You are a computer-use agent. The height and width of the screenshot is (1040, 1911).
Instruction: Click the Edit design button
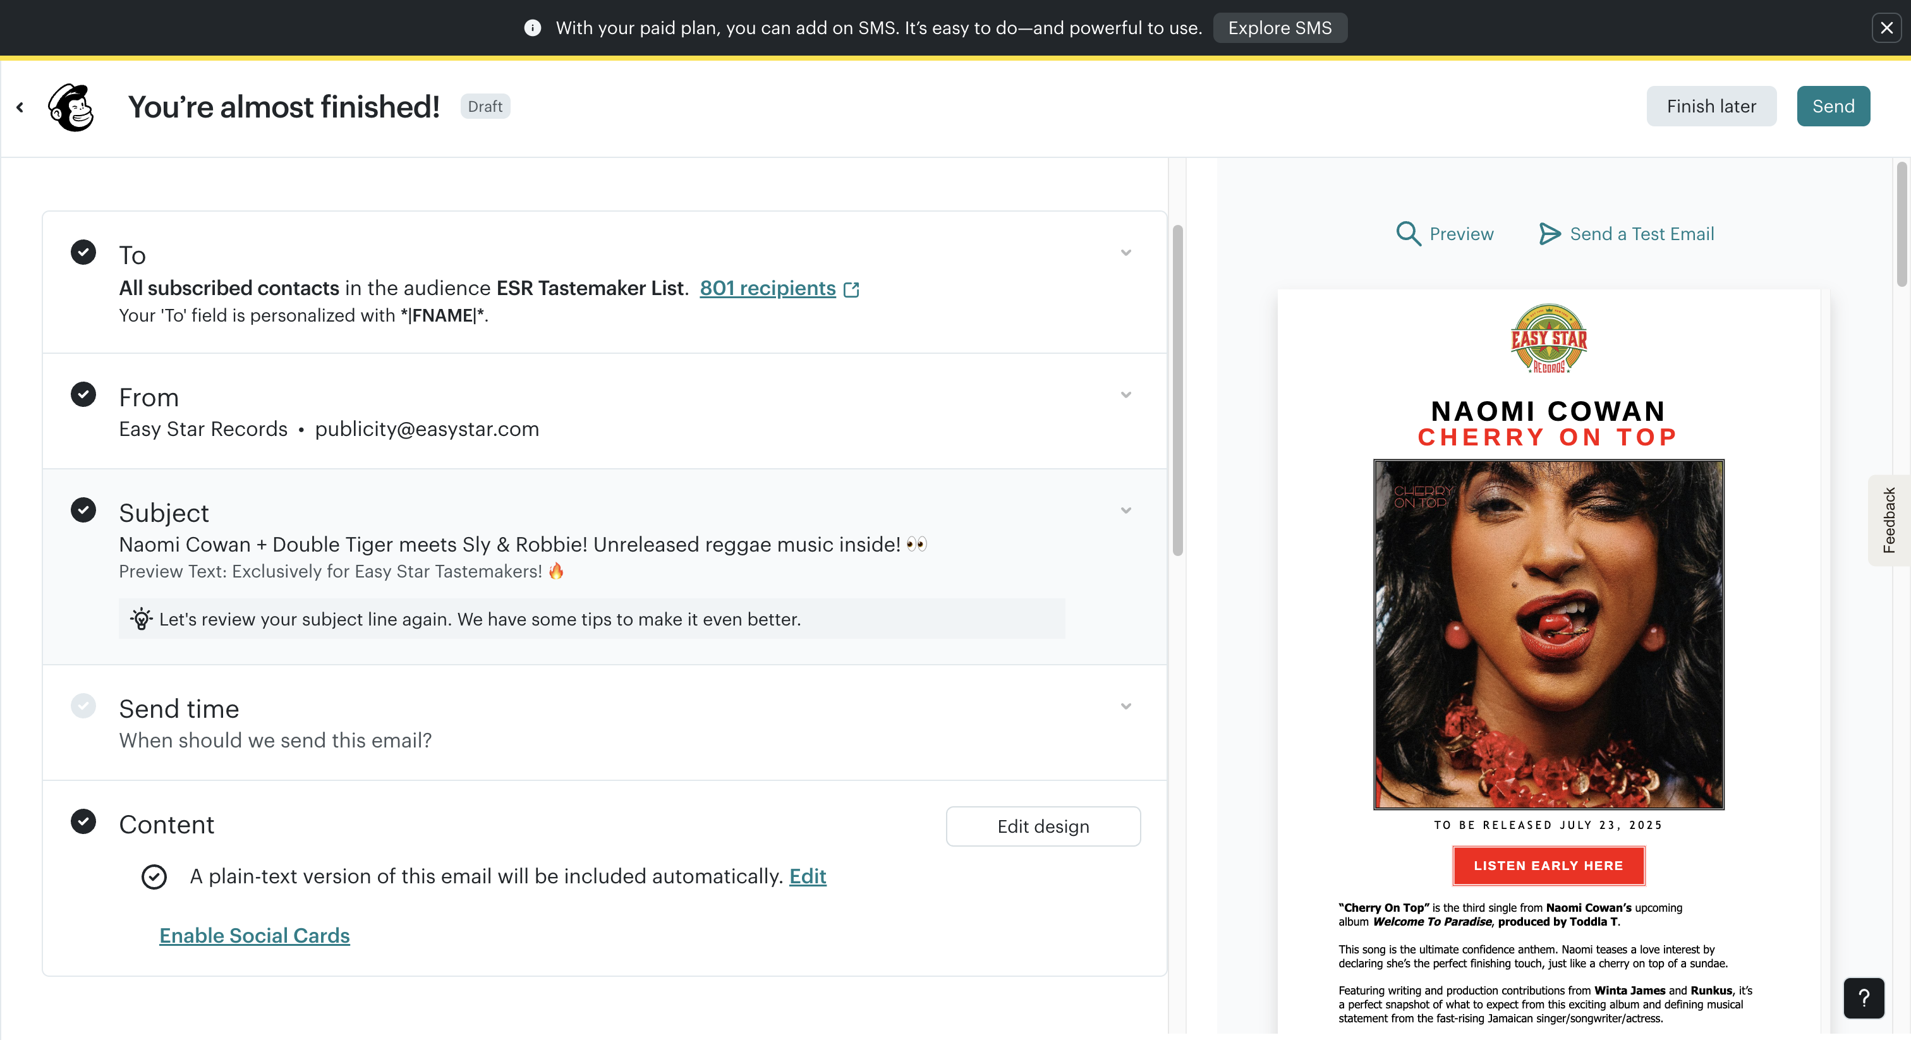(1043, 826)
